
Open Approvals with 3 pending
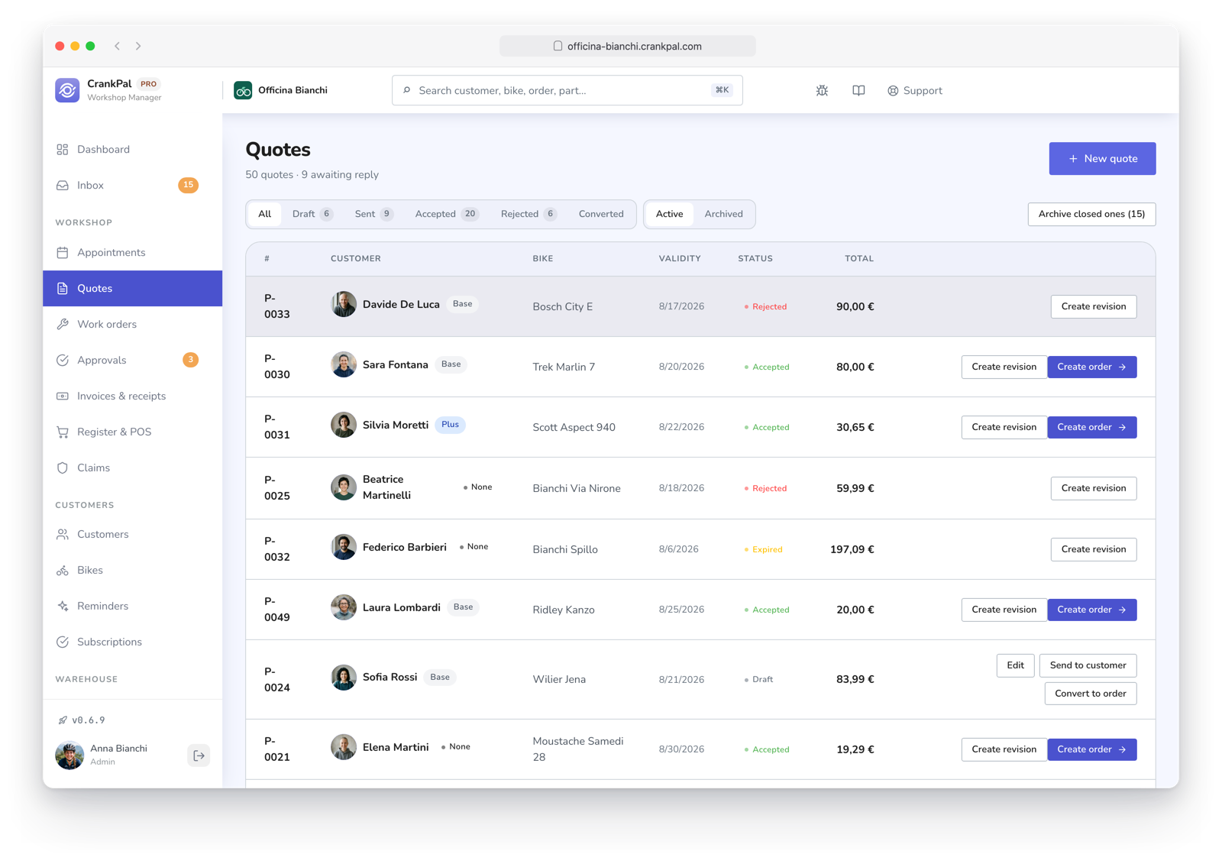coord(133,361)
